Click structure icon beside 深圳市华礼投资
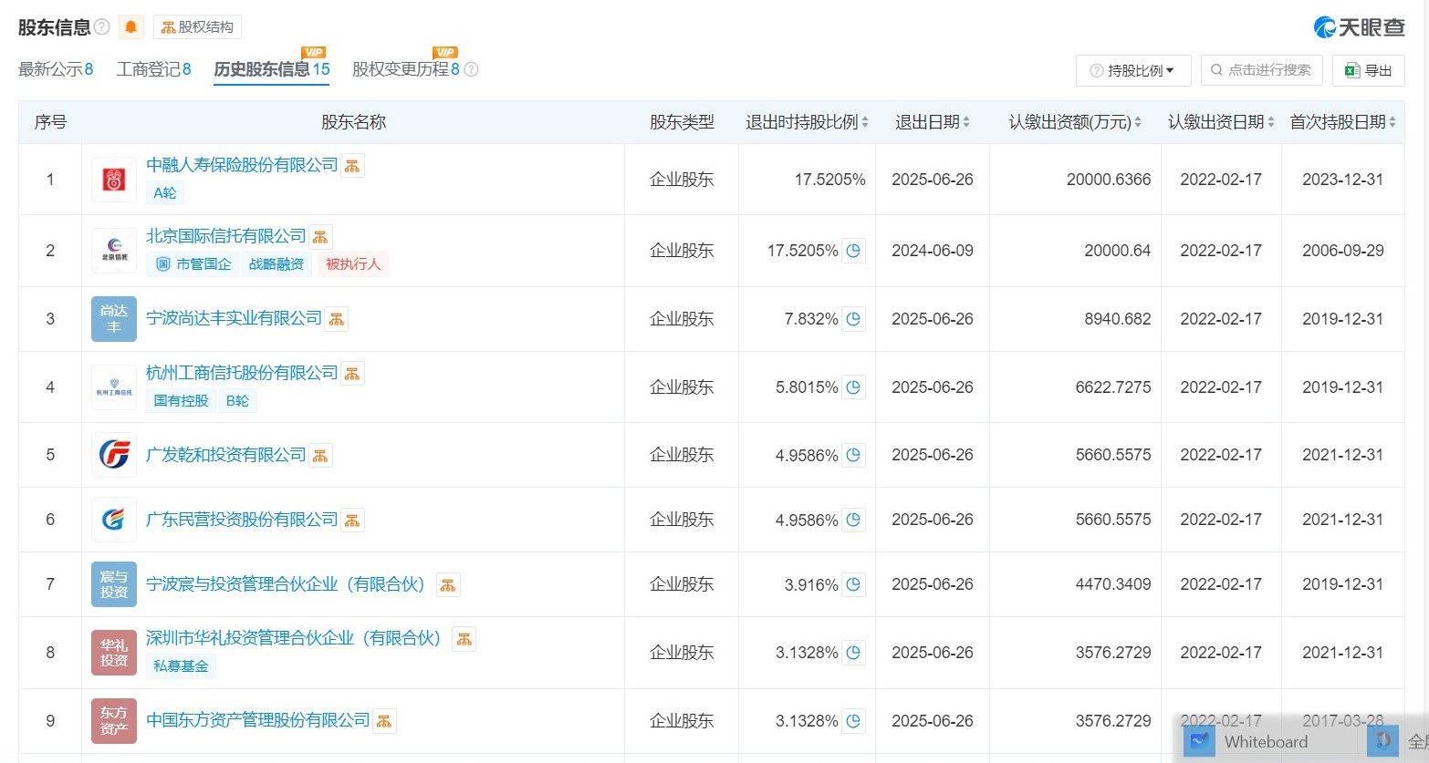Viewport: 1429px width, 763px height. click(464, 639)
